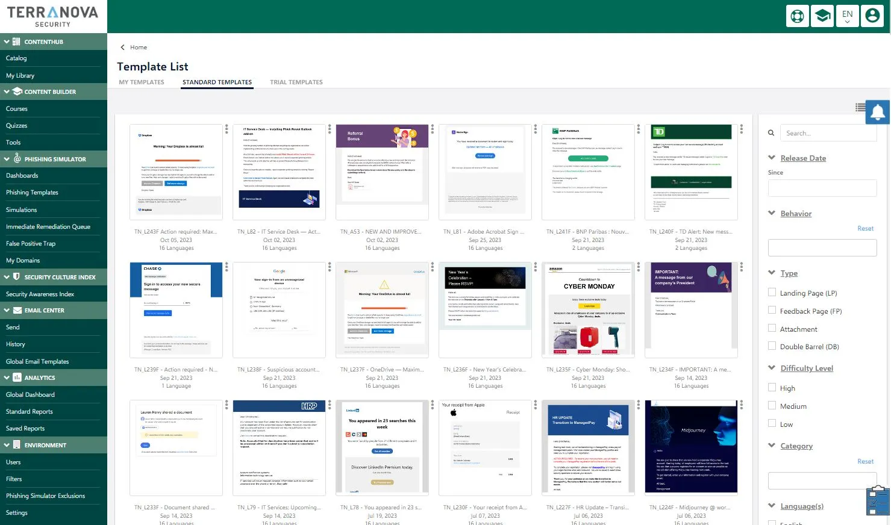This screenshot has height=525, width=891.
Task: Click the 'TN_L234F - IMPORTANT: A me...' title
Action: 691,370
